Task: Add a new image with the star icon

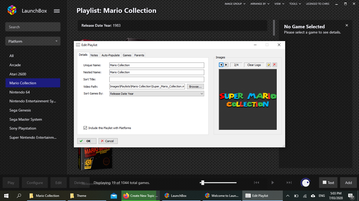Action: click(269, 65)
